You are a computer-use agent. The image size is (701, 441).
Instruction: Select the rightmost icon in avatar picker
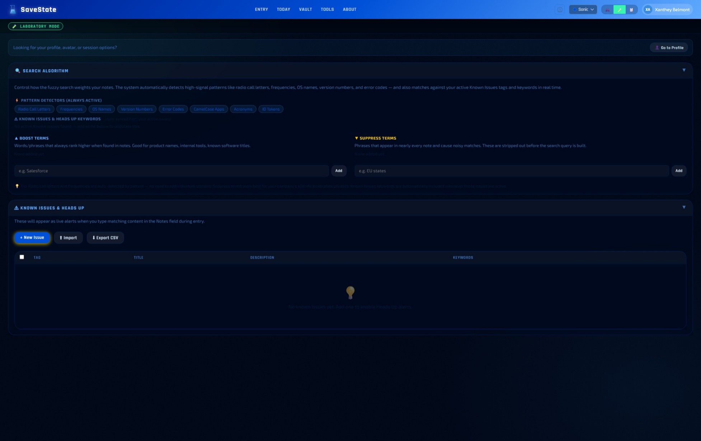631,9
